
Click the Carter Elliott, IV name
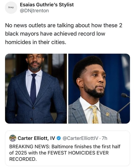36,138
